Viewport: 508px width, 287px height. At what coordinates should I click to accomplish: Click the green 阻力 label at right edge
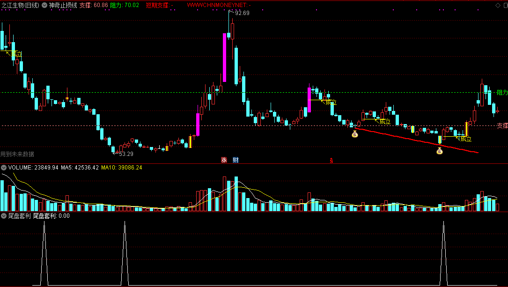(502, 93)
